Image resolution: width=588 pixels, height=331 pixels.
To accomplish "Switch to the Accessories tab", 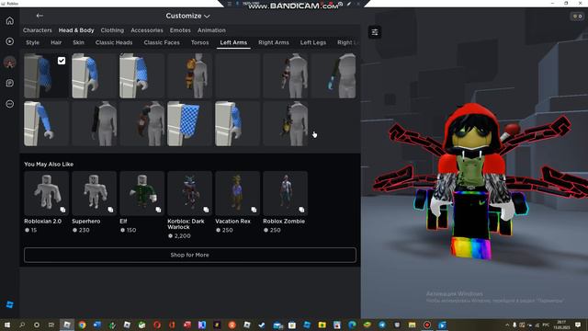I will point(147,30).
